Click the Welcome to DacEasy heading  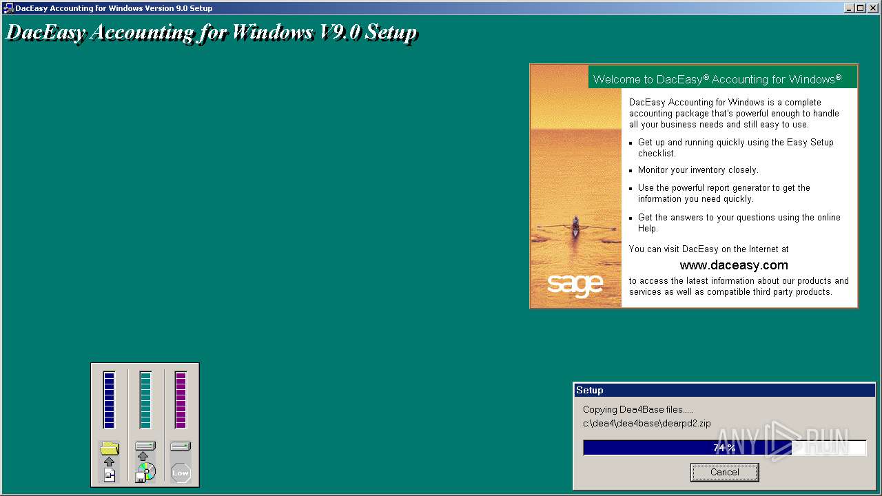[717, 79]
